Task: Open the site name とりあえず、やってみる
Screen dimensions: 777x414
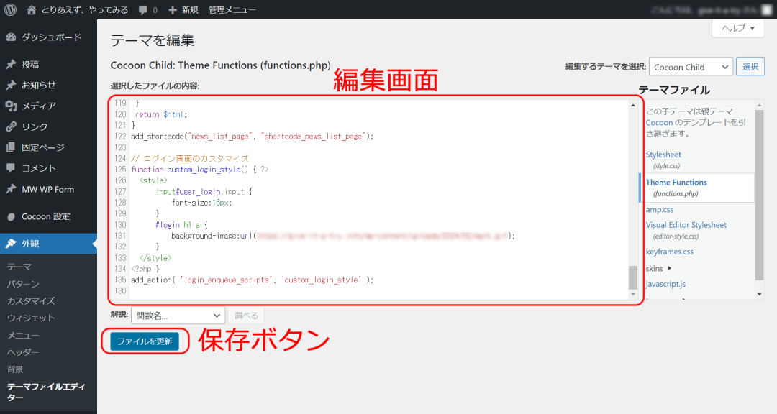Action: coord(85,10)
